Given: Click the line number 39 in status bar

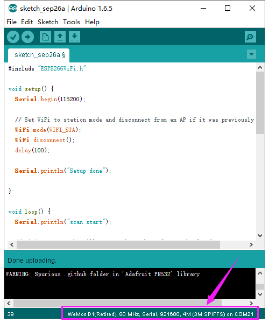Looking at the screenshot, I should [x=11, y=314].
